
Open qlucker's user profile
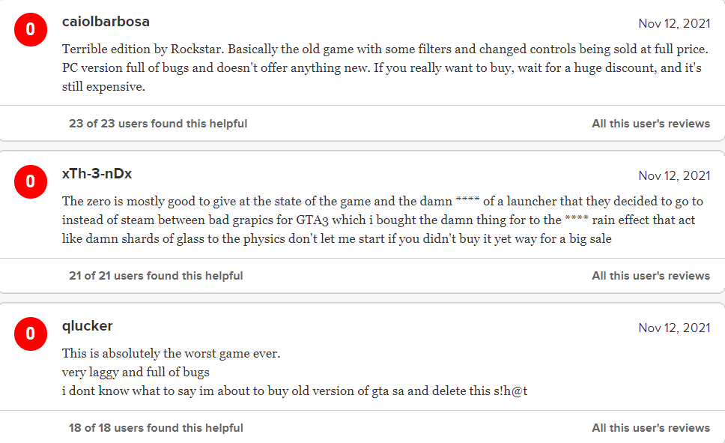[x=88, y=326]
